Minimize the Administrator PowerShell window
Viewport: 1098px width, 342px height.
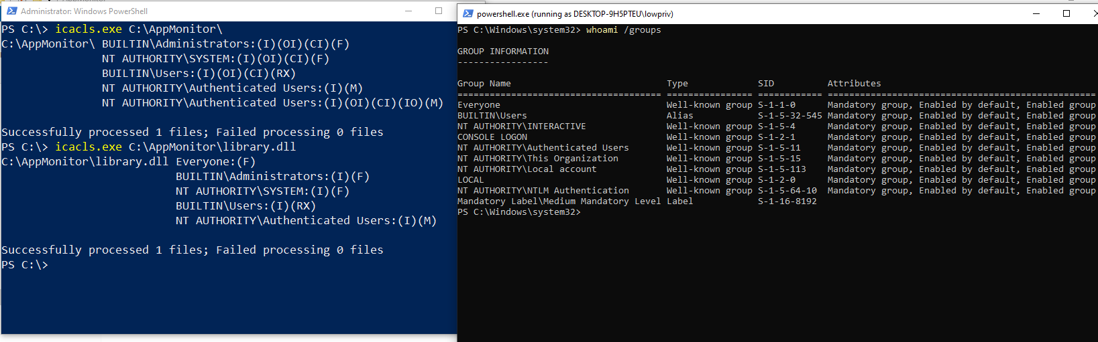point(410,11)
